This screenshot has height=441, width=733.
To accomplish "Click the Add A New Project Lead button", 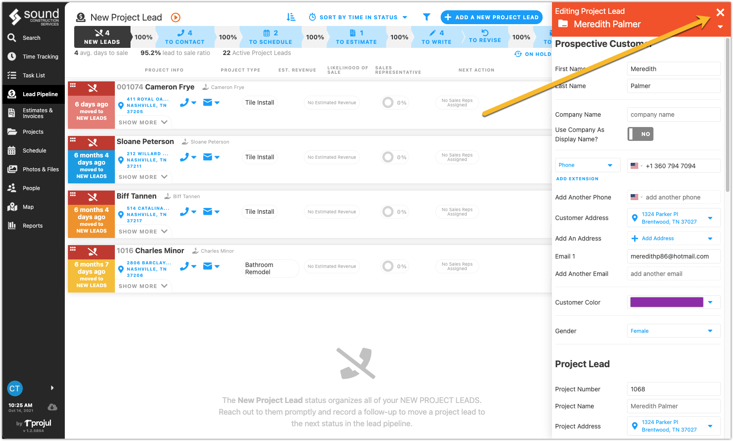I will 491,17.
